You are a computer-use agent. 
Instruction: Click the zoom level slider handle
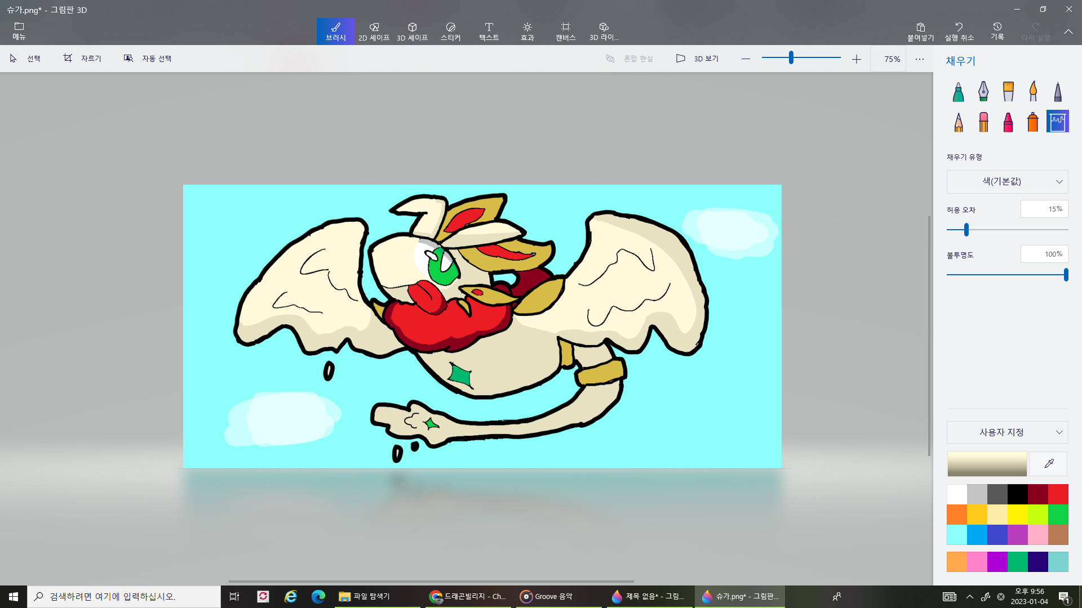tap(791, 57)
